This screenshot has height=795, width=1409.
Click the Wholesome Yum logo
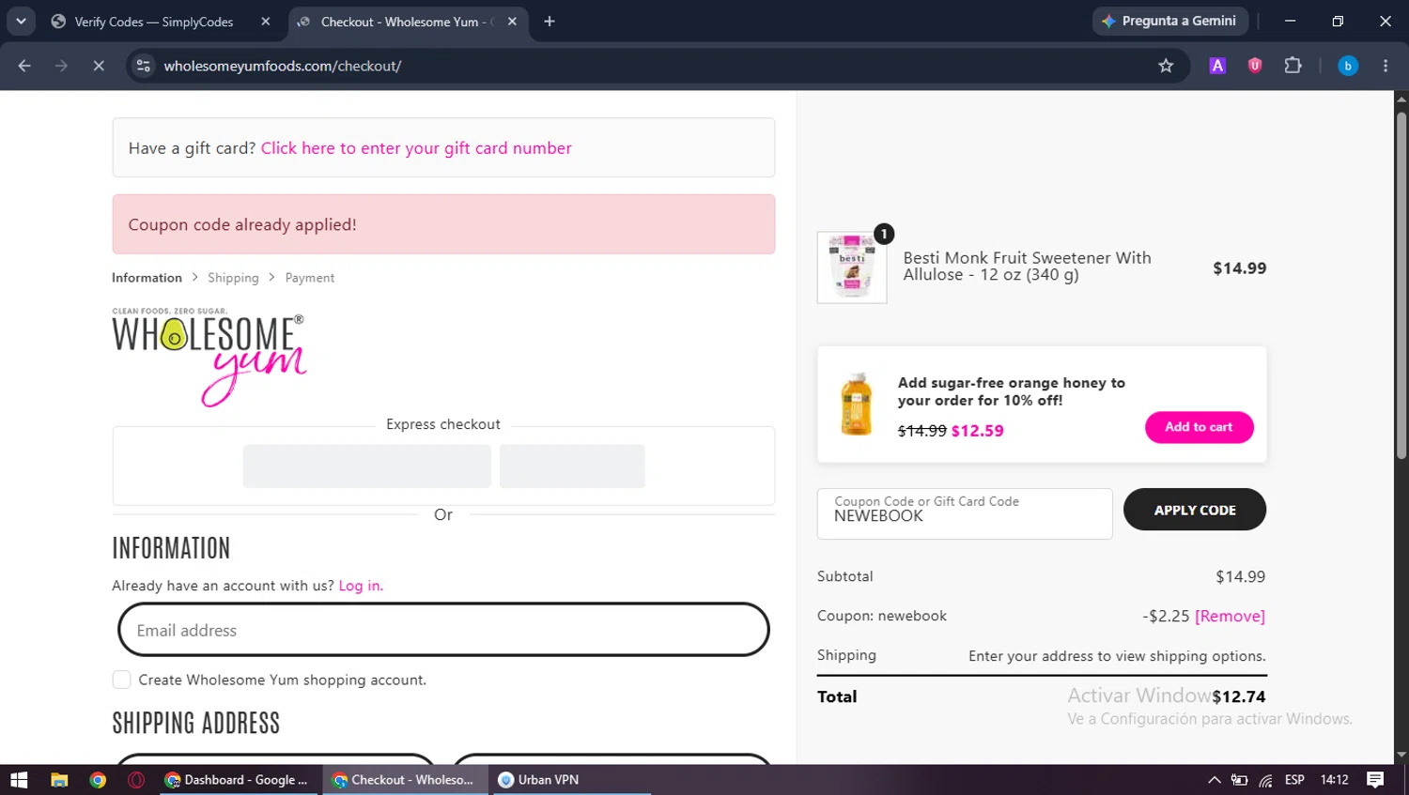coord(209,357)
